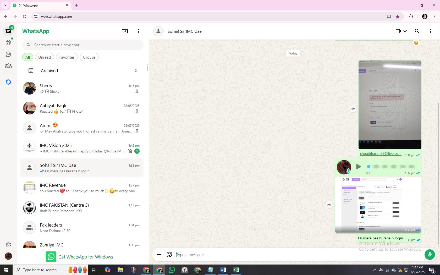The width and height of the screenshot is (440, 275).
Task: Start a new chat icon
Action: [x=125, y=31]
